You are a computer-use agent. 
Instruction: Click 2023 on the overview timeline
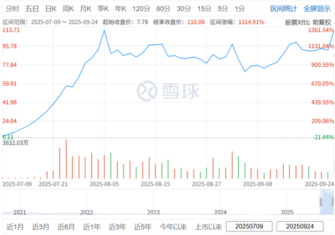(x=153, y=212)
